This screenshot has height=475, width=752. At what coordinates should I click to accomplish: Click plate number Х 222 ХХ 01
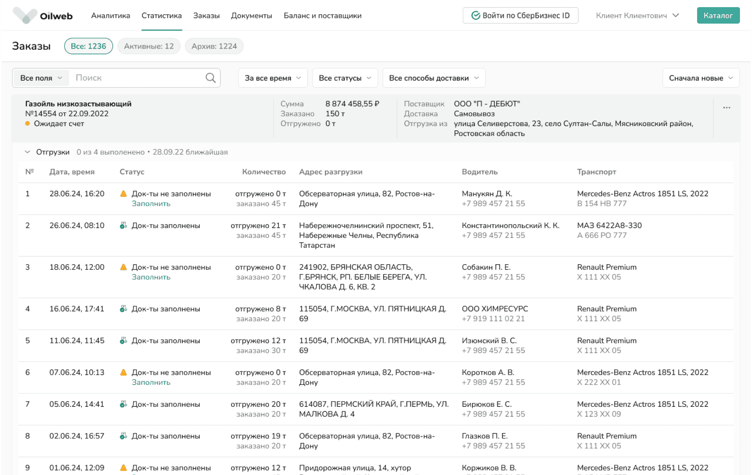(x=599, y=382)
